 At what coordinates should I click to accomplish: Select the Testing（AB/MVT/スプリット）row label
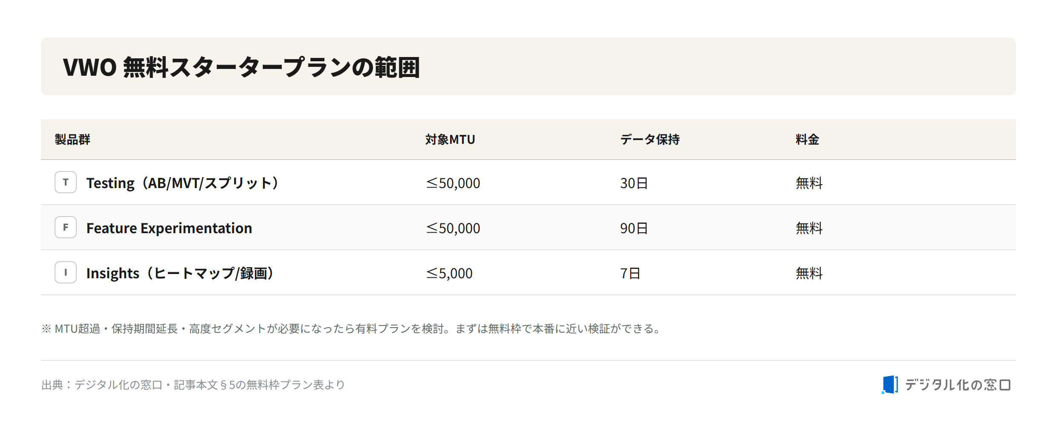pyautogui.click(x=182, y=183)
